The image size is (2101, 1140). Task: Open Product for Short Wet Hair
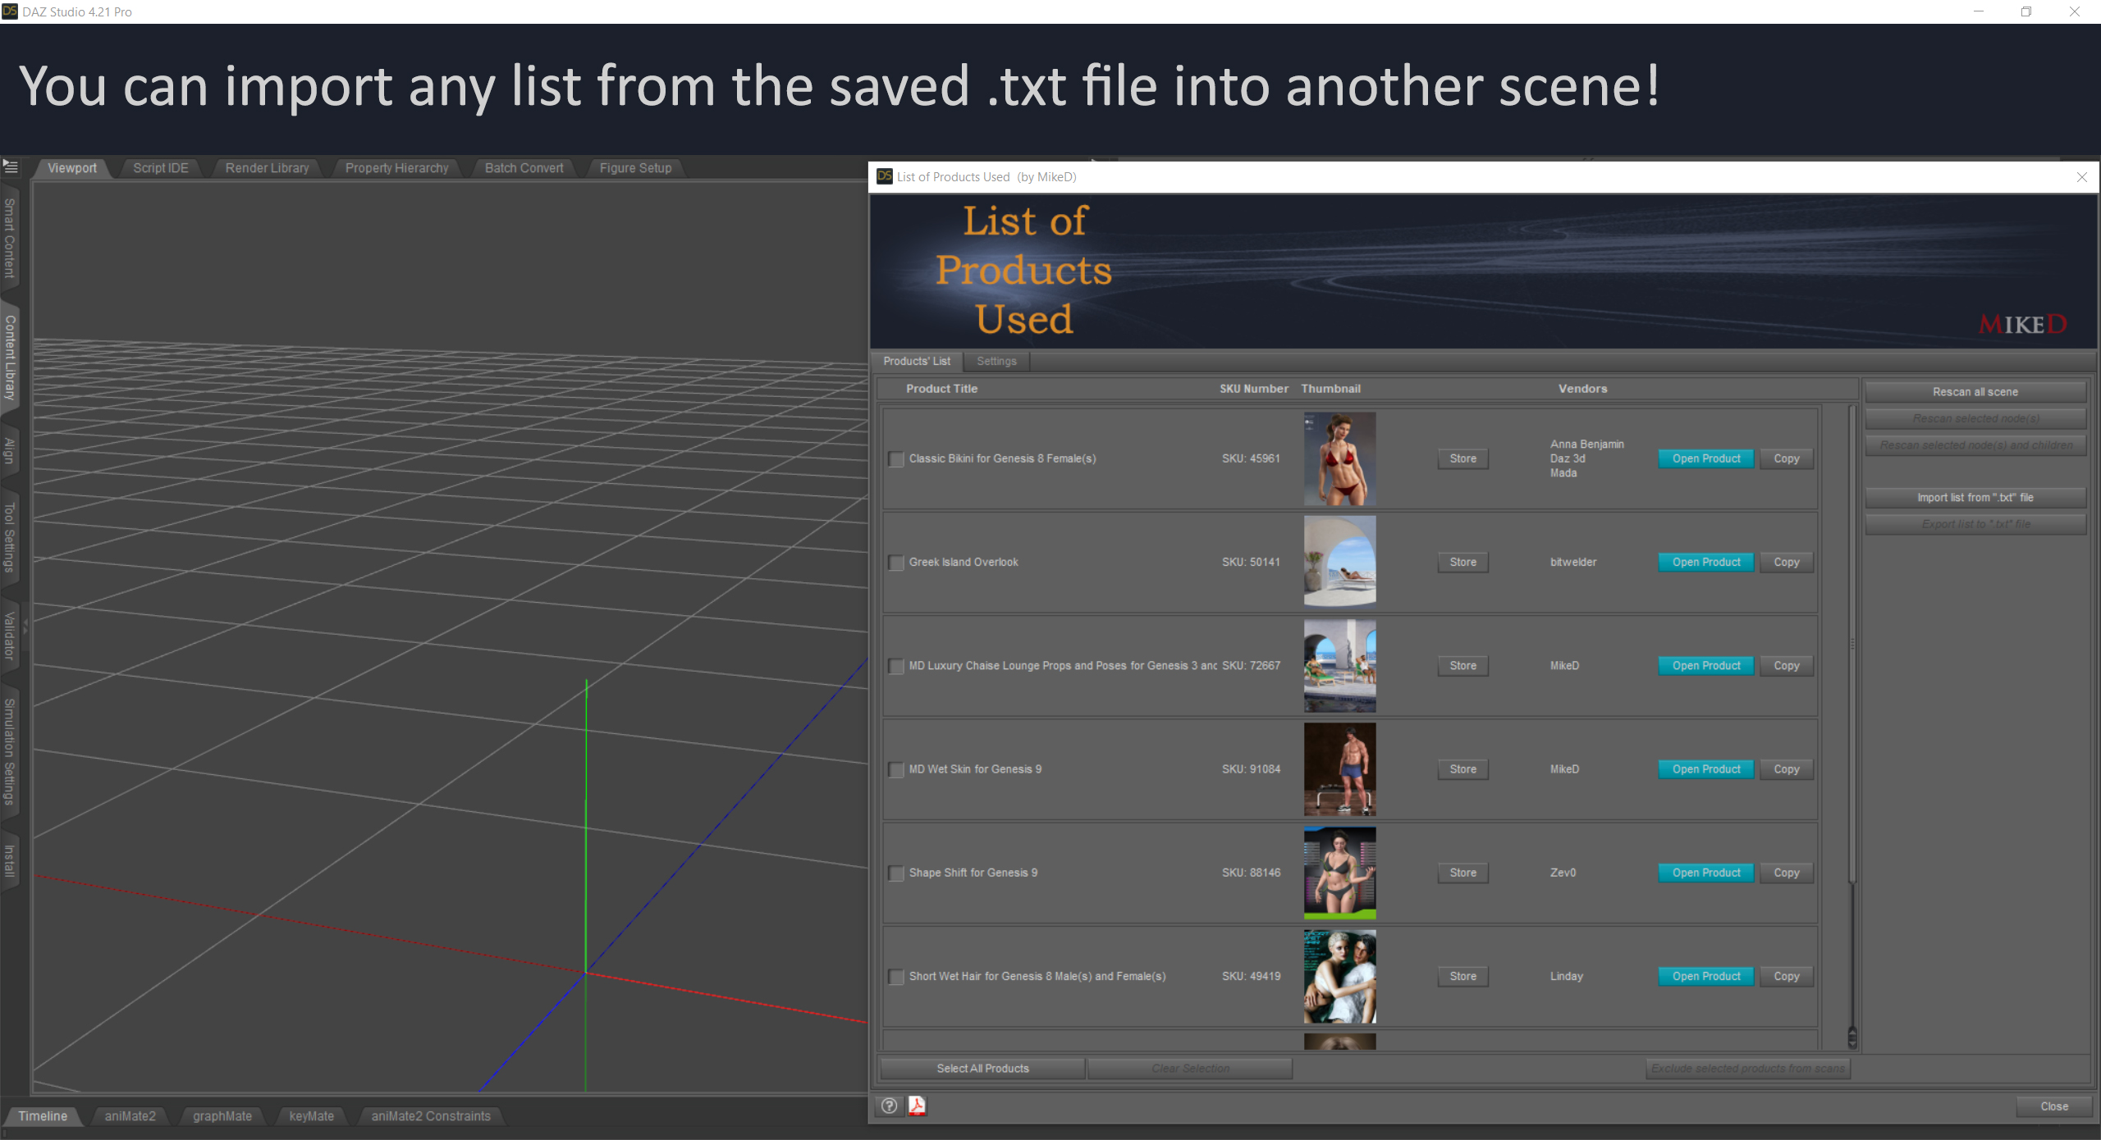point(1706,976)
